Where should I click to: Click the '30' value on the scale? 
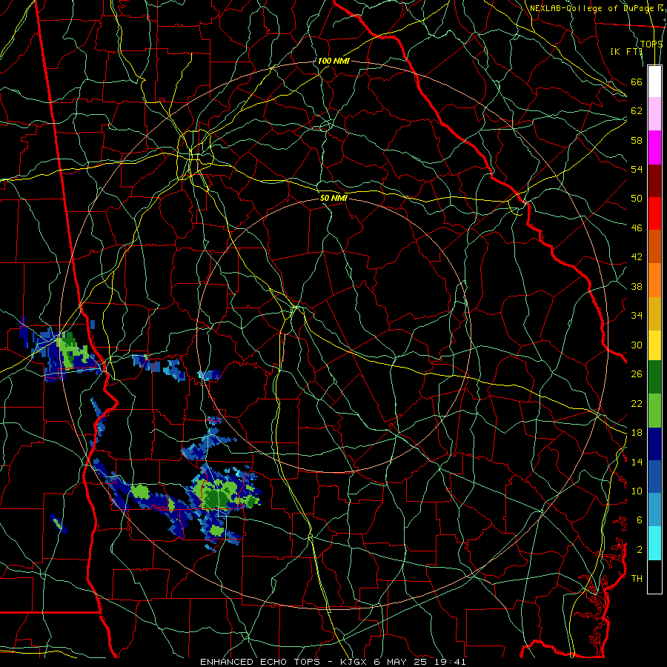tap(637, 345)
